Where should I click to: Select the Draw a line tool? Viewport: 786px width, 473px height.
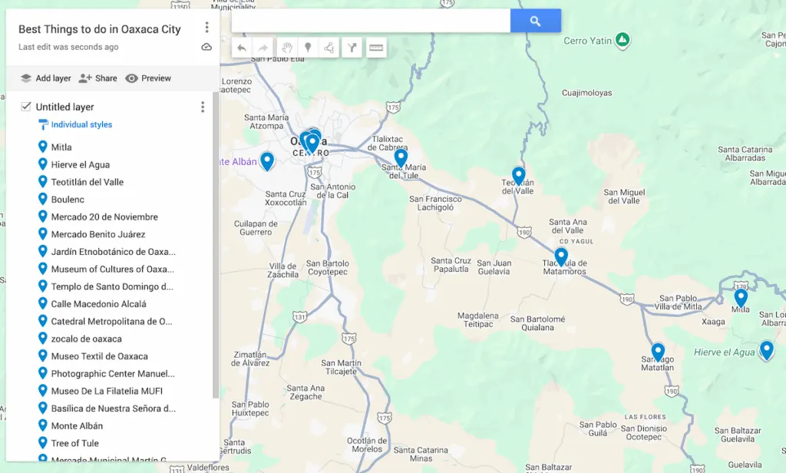tap(329, 48)
